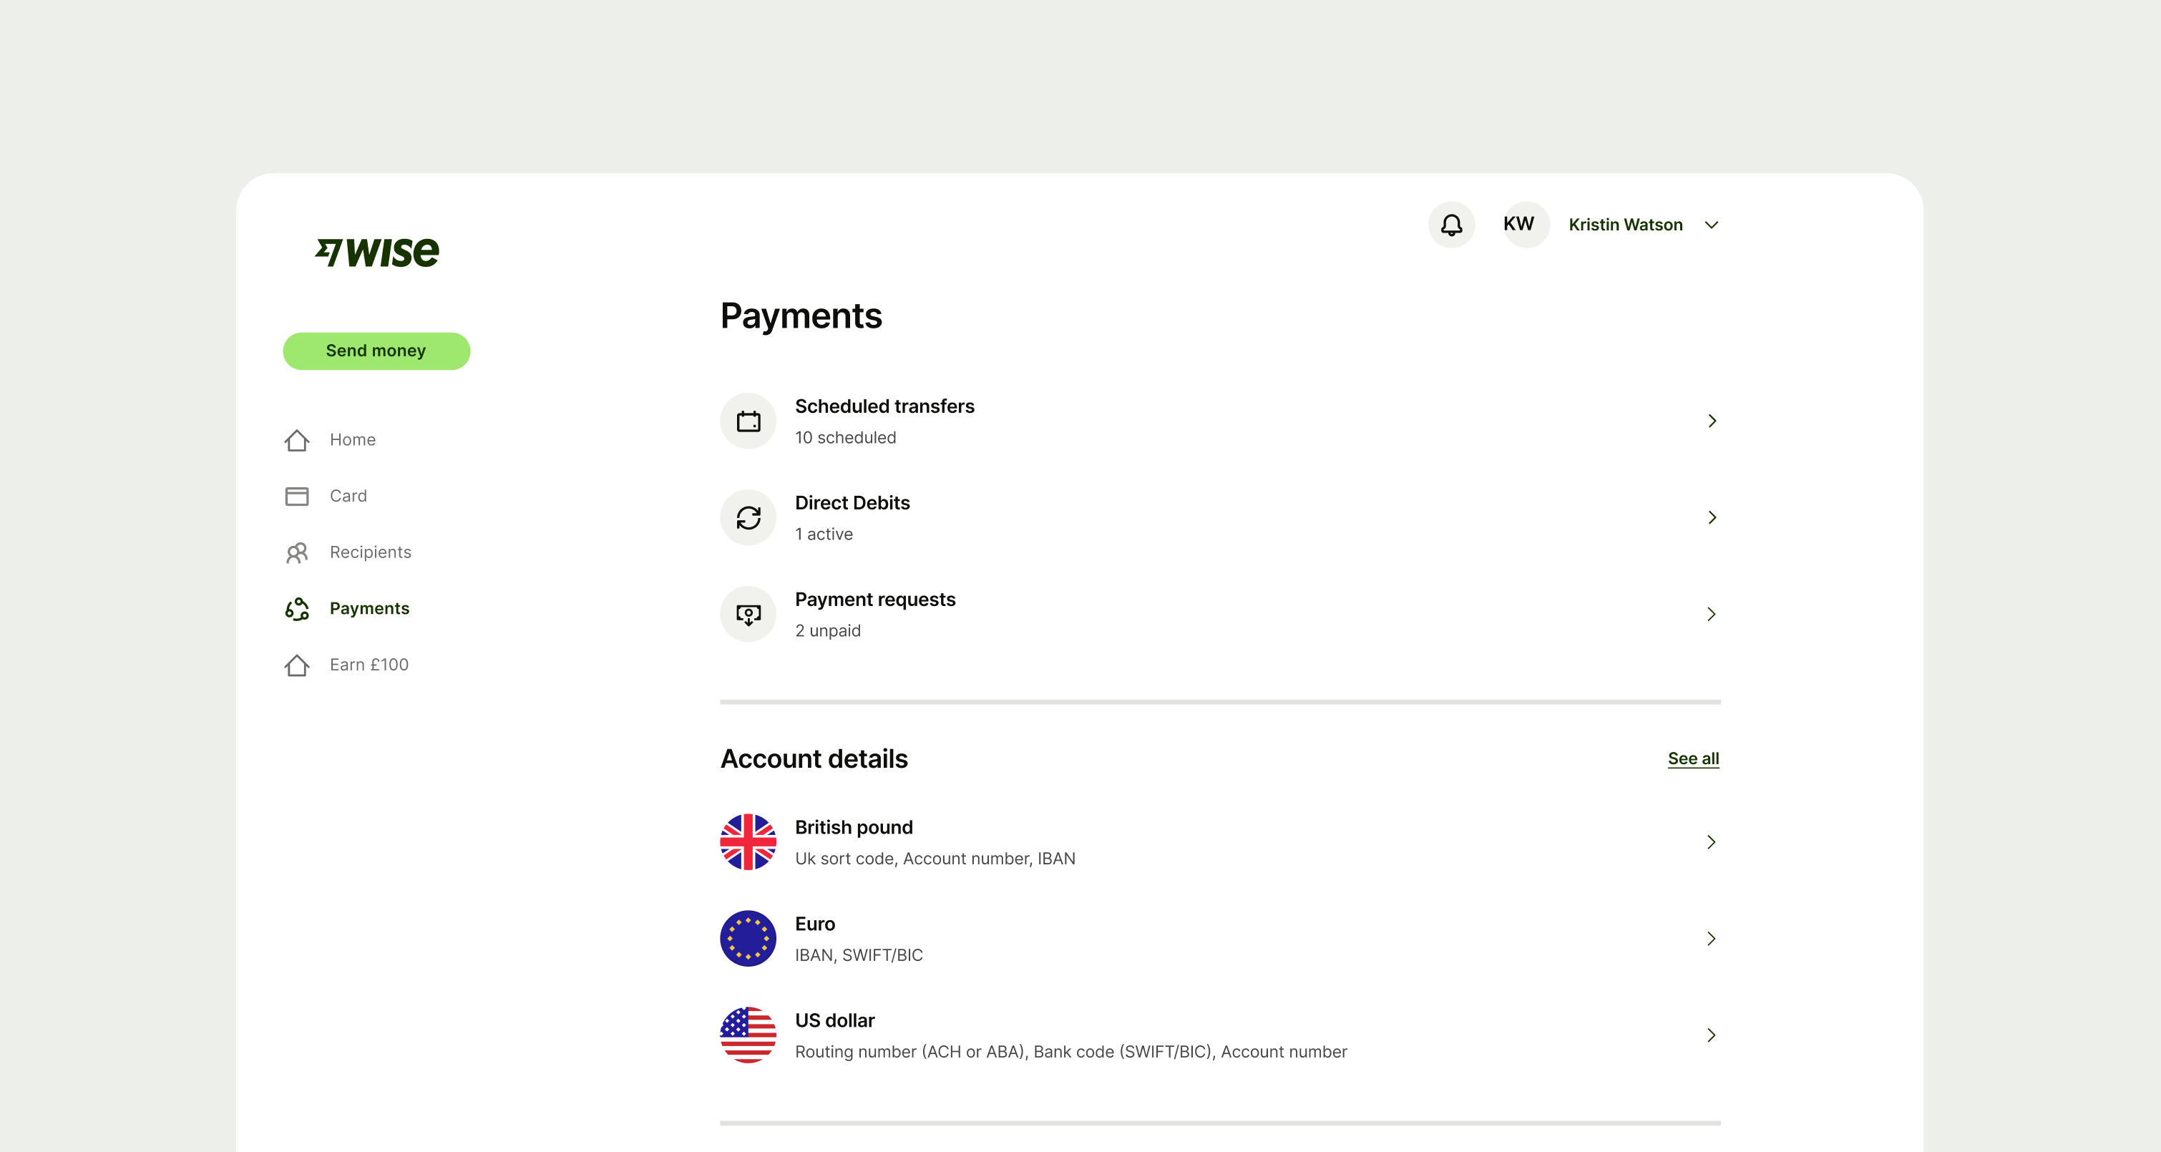
Task: Expand the Payment requests row chevron
Action: point(1712,613)
